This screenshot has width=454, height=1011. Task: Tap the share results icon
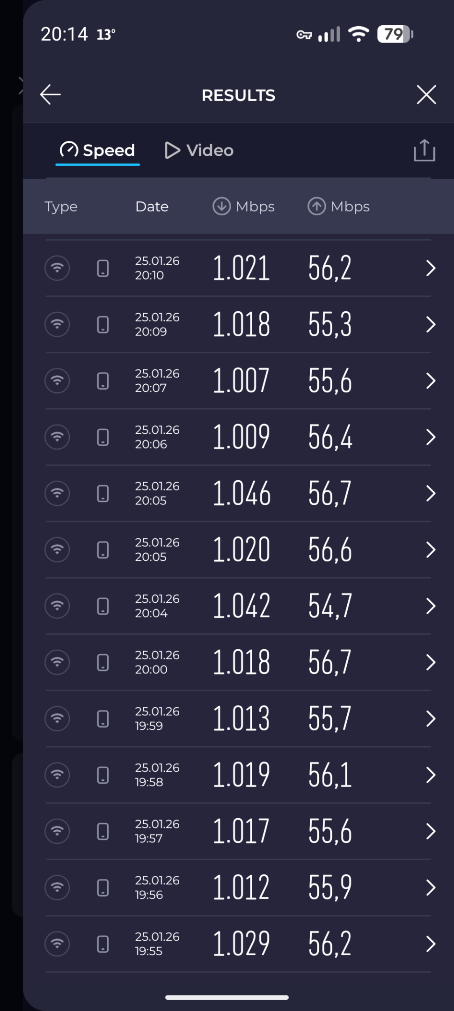[x=425, y=150]
